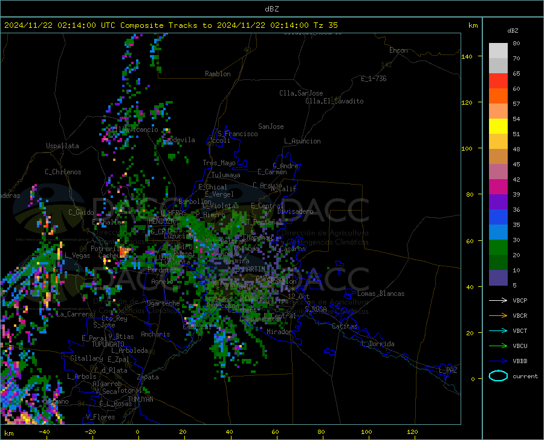
Task: Click the L_Asuncion map label
Action: 302,141
